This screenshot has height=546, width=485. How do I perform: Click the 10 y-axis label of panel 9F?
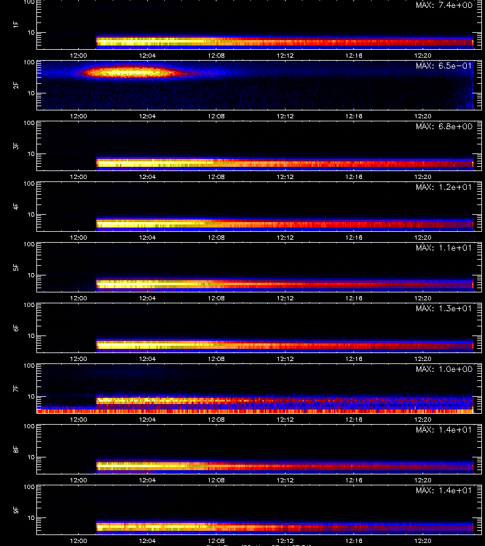click(32, 518)
